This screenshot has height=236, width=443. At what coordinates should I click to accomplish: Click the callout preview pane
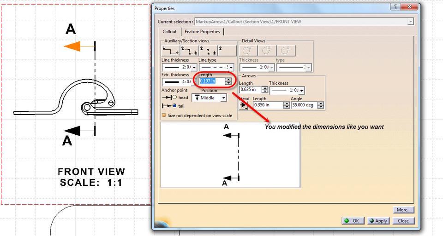(230, 155)
